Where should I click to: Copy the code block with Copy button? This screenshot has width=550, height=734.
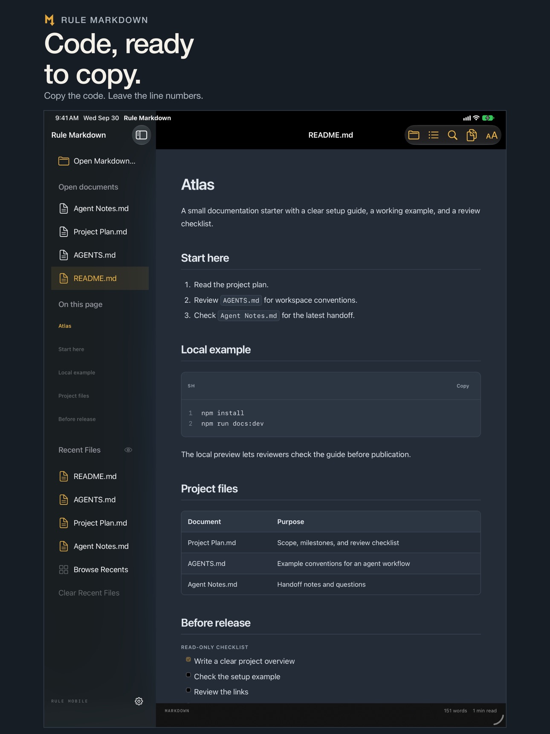[x=463, y=386]
